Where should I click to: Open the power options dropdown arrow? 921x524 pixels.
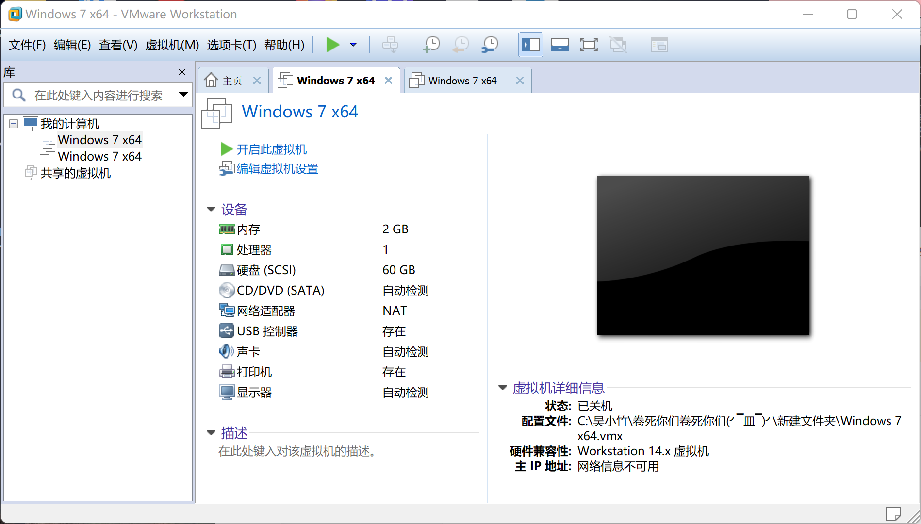[x=353, y=45]
